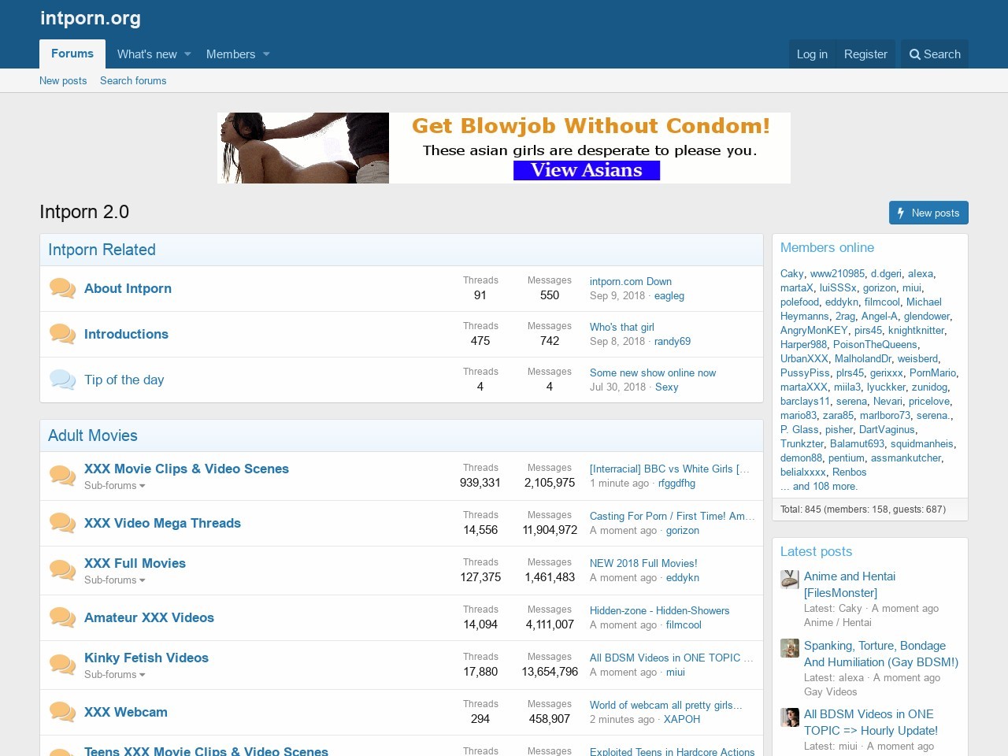Click the Log in button
The height and width of the screenshot is (756, 1008).
[812, 54]
